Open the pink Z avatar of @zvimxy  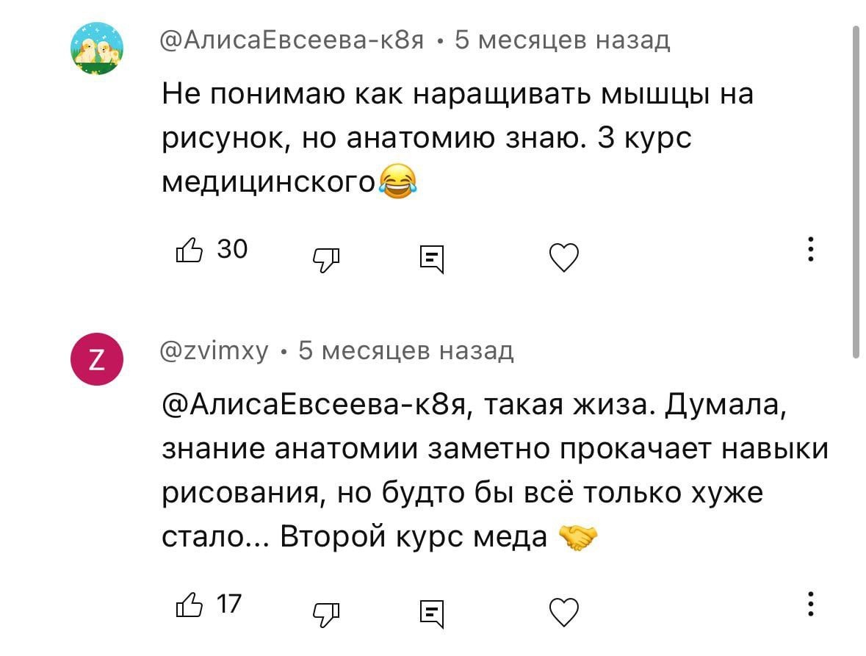pos(96,358)
